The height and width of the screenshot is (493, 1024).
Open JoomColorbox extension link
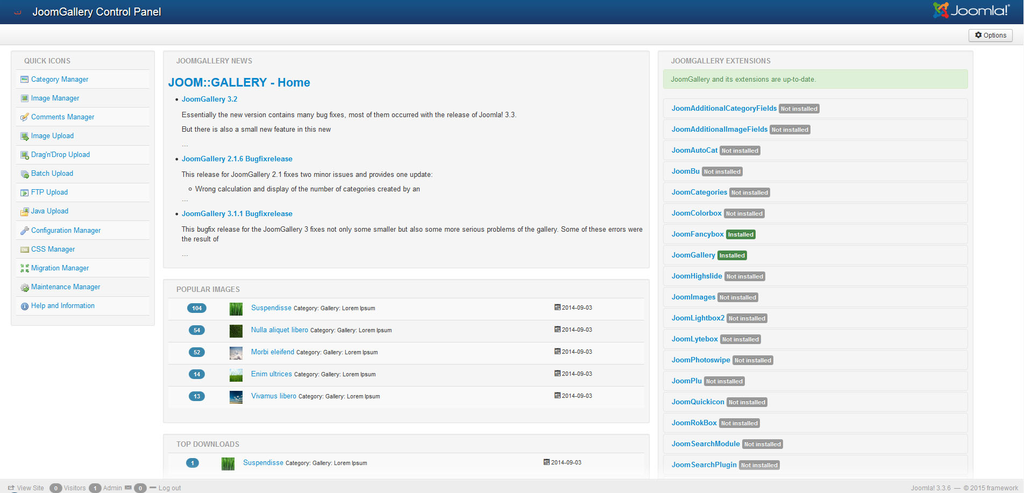point(696,213)
